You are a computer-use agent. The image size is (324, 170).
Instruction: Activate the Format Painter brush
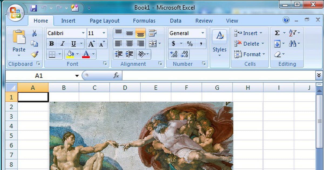[34, 54]
